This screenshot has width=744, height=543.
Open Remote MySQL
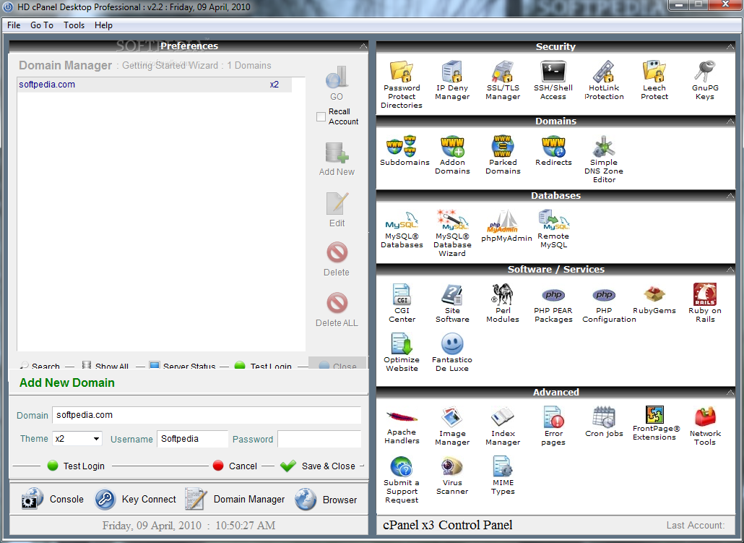tap(553, 229)
